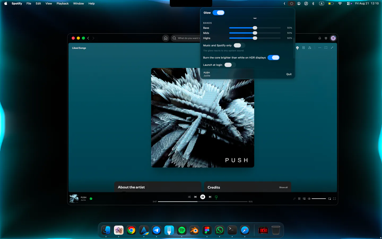
Task: Expand the Now Playing view
Action: tap(326, 48)
